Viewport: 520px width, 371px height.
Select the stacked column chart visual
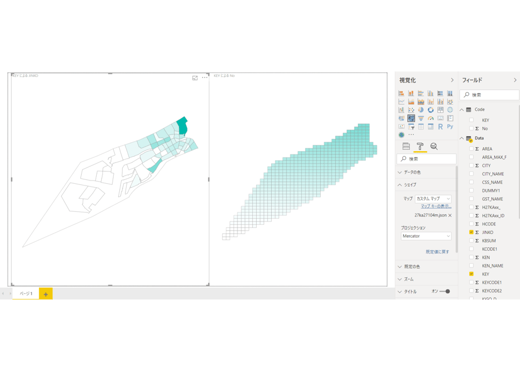411,93
